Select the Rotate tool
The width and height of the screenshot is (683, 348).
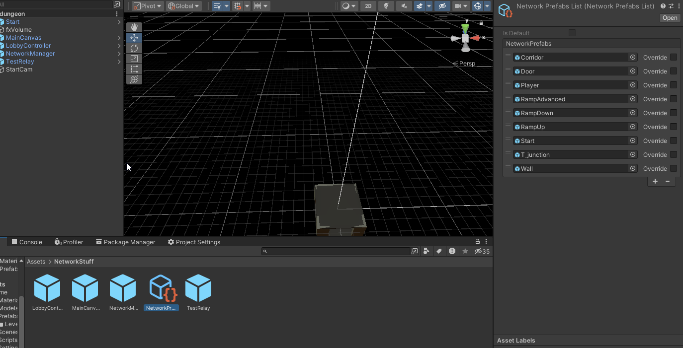(x=134, y=48)
